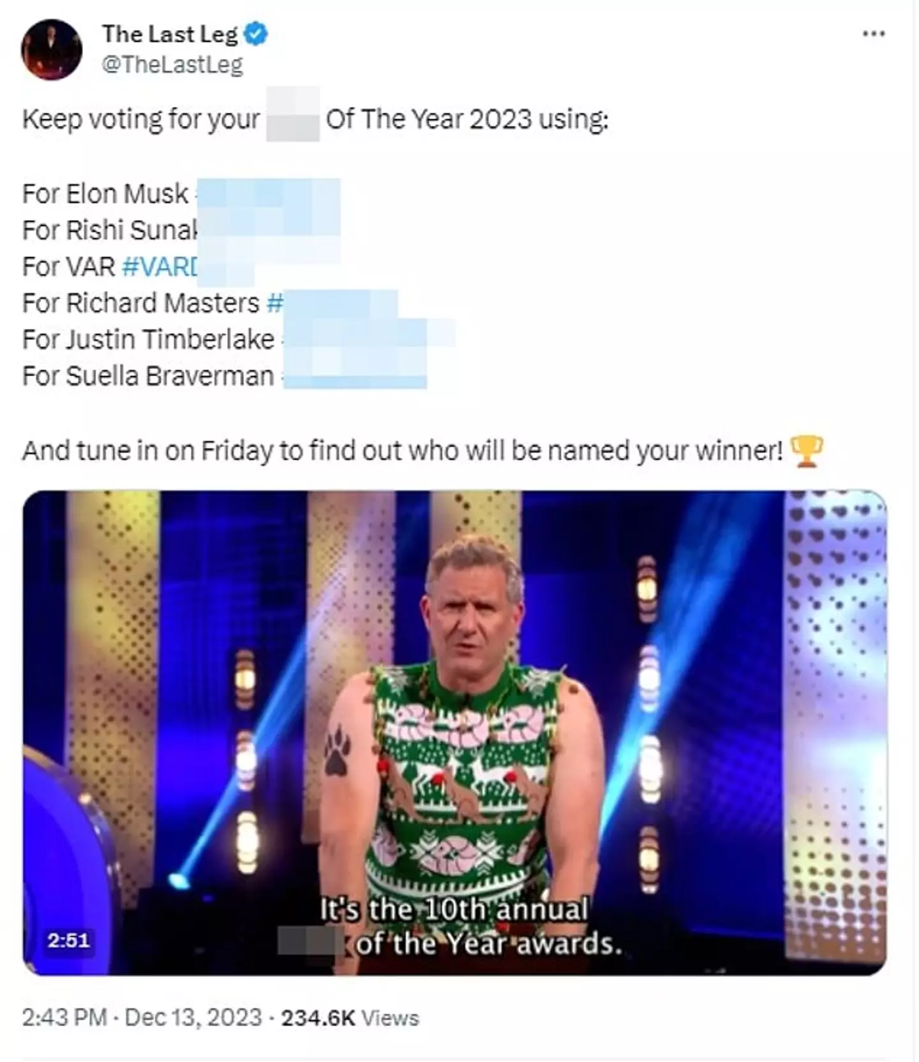This screenshot has width=919, height=1062.
Task: Click The Last Leg profile avatar
Action: coord(52,50)
